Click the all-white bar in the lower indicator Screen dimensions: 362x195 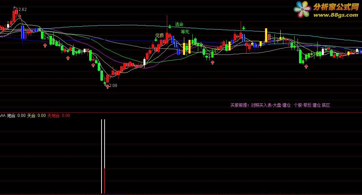coord(101,156)
